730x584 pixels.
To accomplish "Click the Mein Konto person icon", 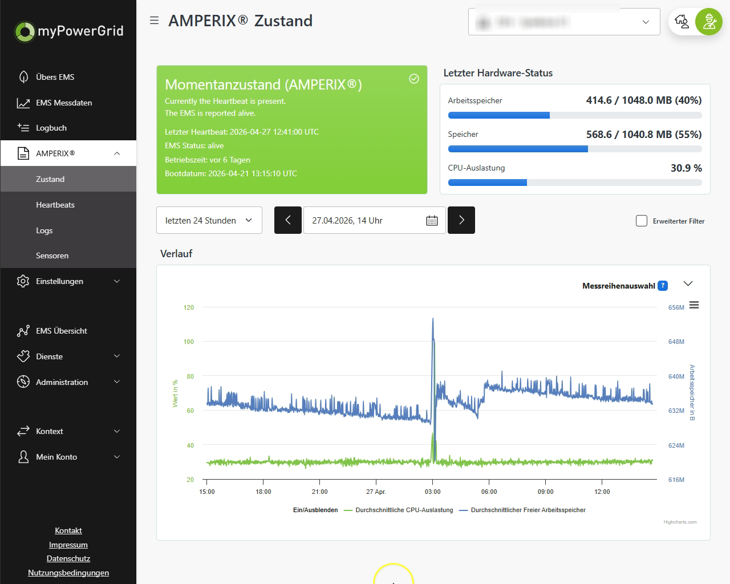I will (23, 457).
